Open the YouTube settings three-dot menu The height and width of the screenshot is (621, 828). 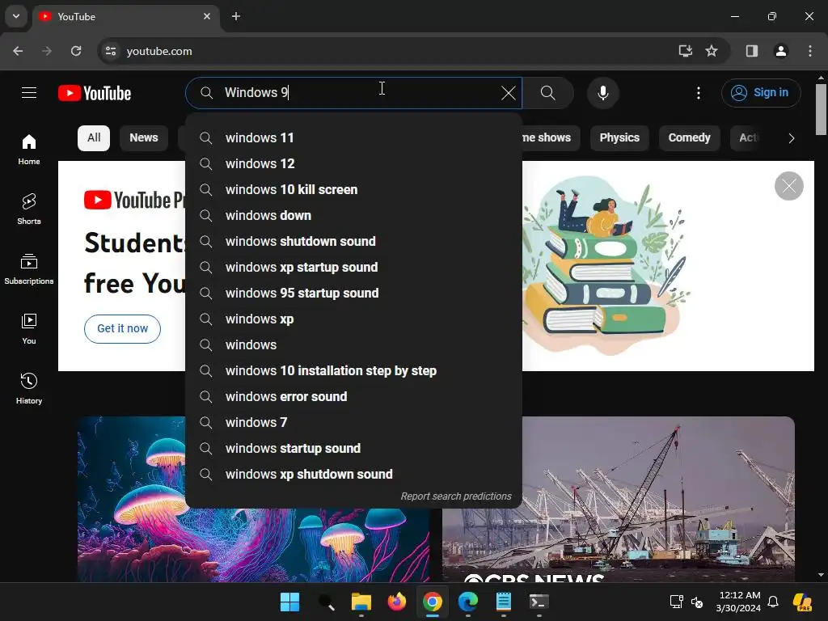pos(699,93)
